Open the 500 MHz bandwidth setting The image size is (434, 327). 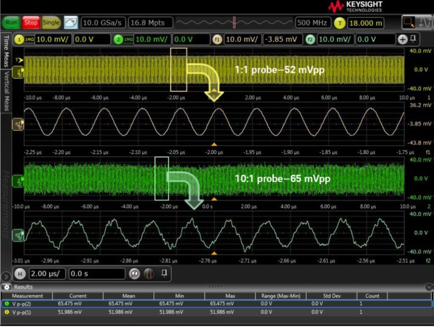click(x=312, y=23)
